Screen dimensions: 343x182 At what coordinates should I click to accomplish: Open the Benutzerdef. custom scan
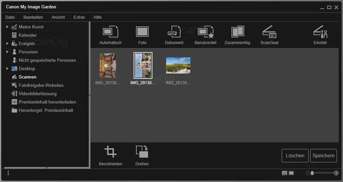coord(206,35)
